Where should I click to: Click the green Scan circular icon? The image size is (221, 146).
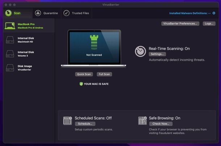tap(8, 13)
